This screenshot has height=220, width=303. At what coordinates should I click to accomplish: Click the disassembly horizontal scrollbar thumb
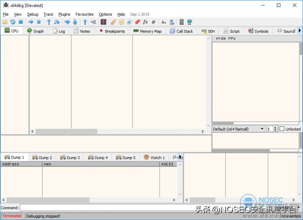click(66, 131)
